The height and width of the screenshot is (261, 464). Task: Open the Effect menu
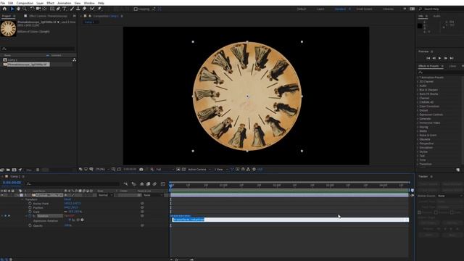[x=50, y=3]
